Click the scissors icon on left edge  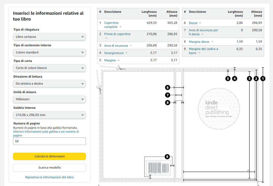coord(99,88)
